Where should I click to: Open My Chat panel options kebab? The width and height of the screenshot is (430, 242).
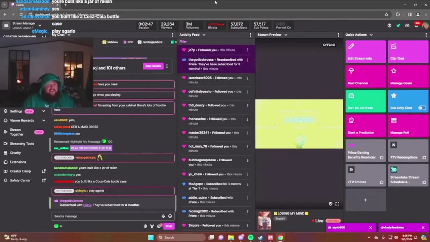[x=172, y=35]
